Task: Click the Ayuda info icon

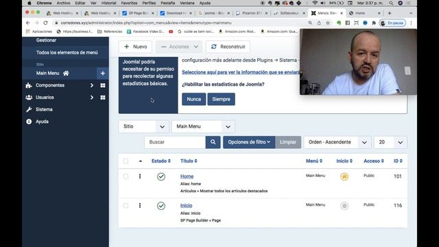Action: coord(29,121)
